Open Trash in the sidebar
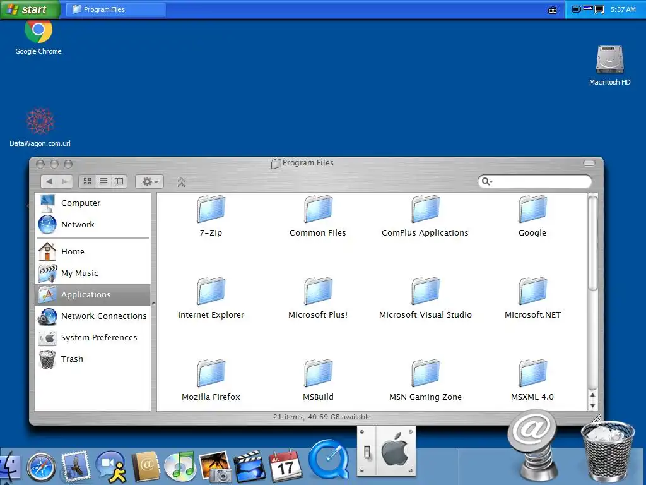 (x=93, y=359)
